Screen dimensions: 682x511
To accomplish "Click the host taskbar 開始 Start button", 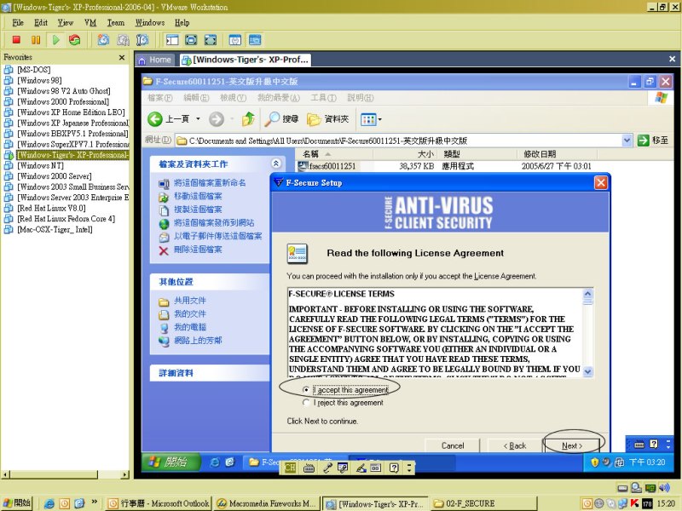I will 17,503.
